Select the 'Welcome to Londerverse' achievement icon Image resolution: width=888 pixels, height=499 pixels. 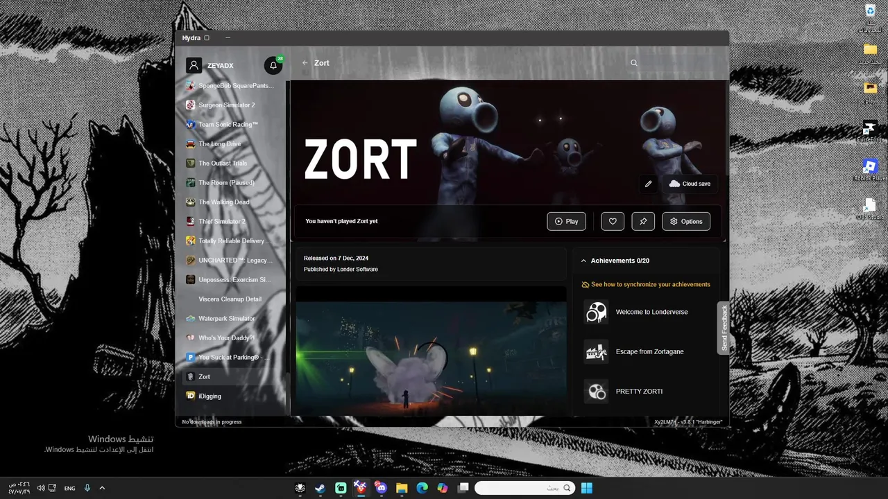click(596, 312)
